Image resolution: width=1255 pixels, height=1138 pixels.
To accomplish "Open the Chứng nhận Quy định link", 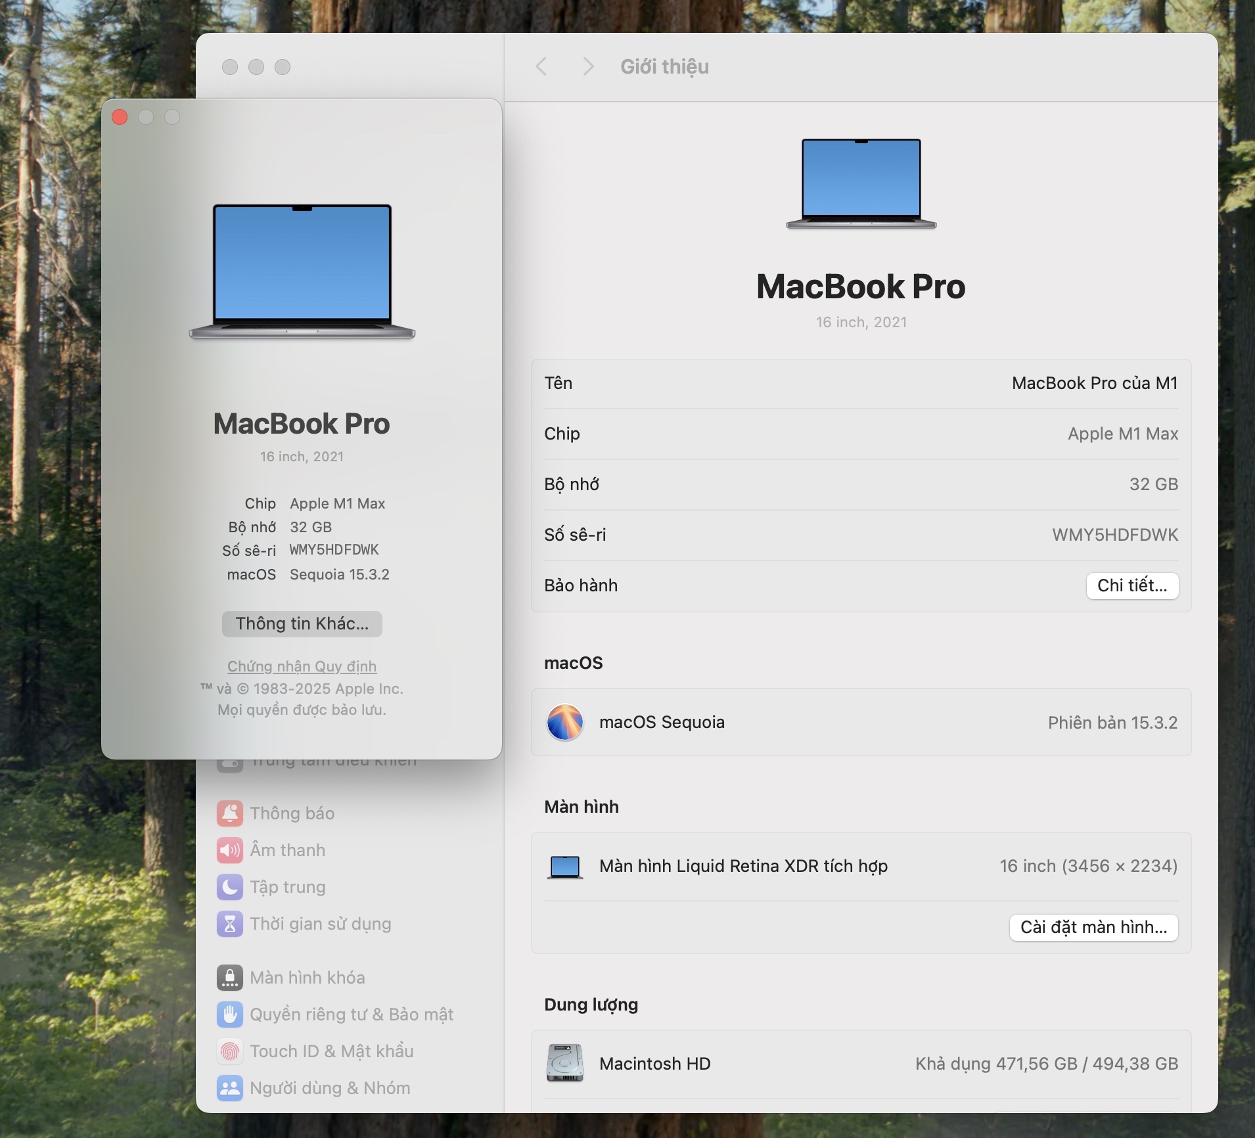I will tap(302, 666).
